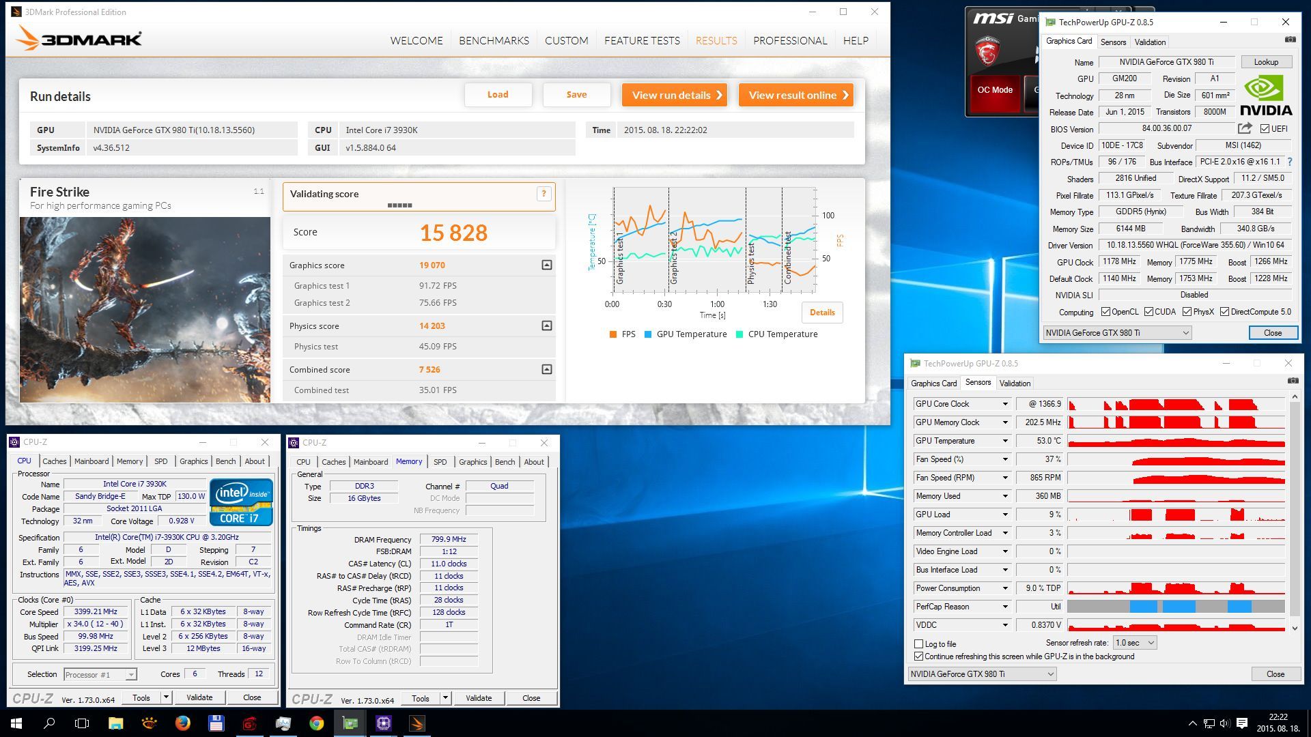Viewport: 1311px width, 737px height.
Task: Launch Google Chrome from the taskbar
Action: (316, 723)
